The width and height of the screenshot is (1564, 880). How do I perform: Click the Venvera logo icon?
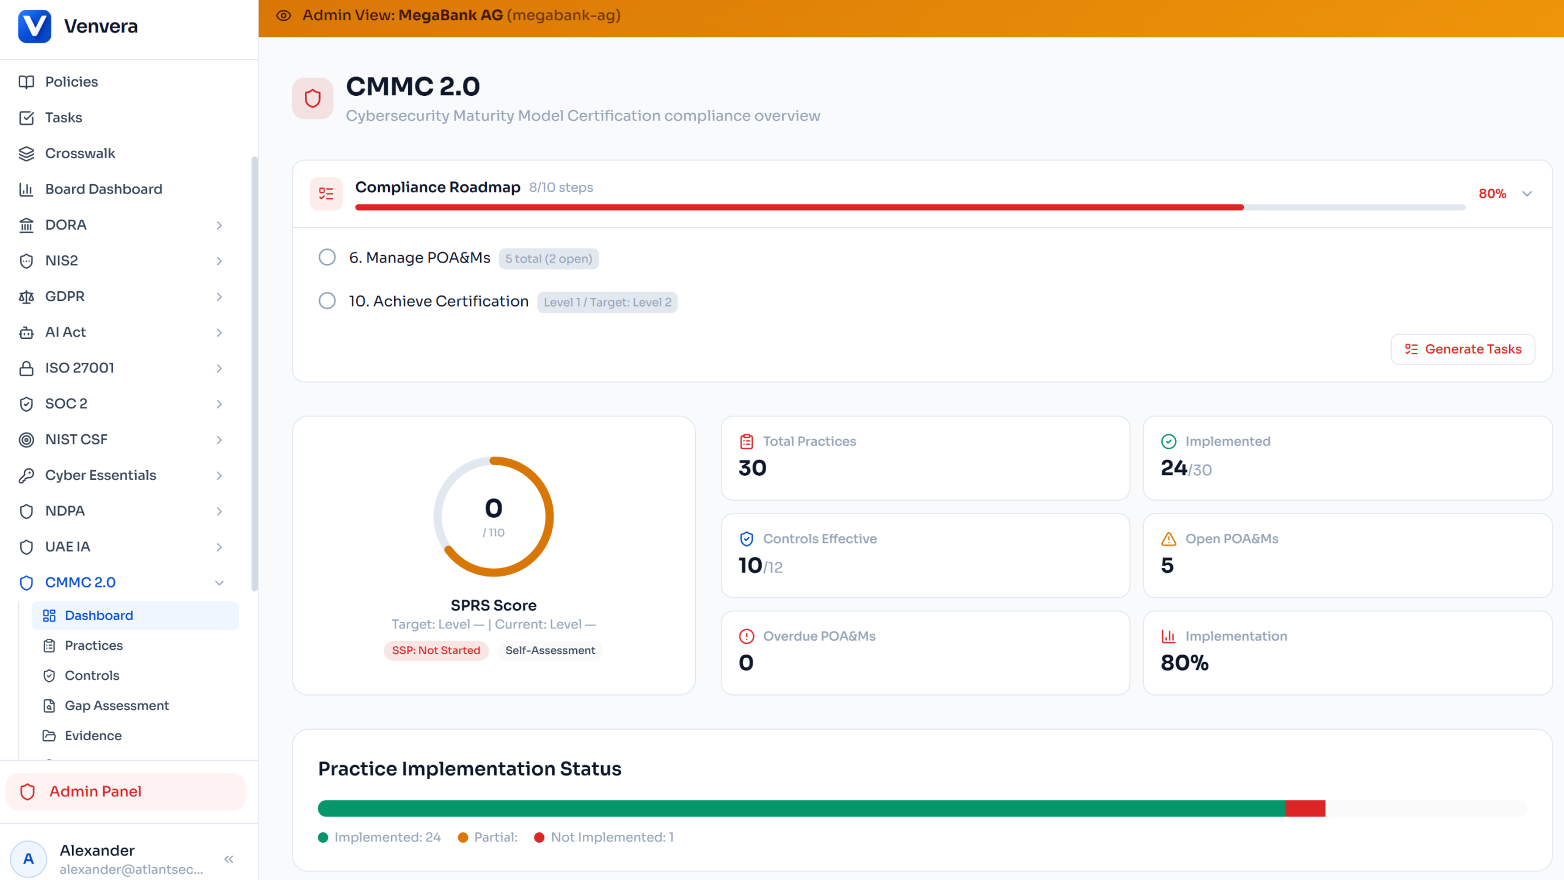(34, 26)
